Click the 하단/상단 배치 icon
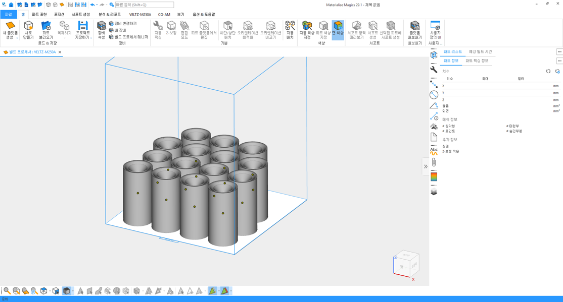 pos(227,25)
